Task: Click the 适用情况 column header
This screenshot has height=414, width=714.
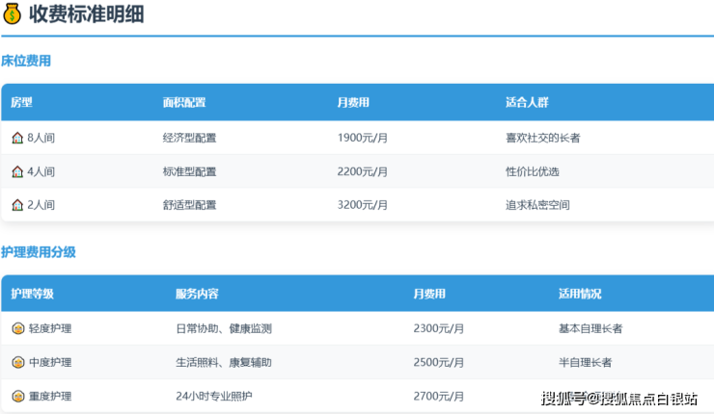Action: 580,294
